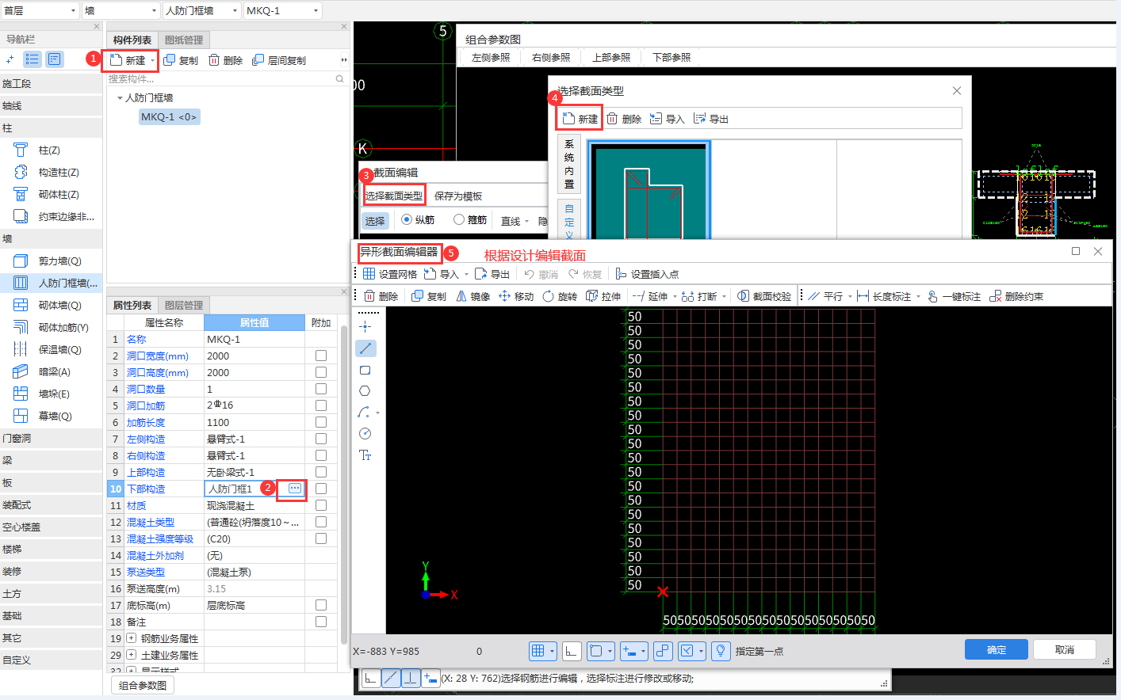Tick 附加 checkbox for 洞口数量 row
The image size is (1121, 700).
pos(321,390)
